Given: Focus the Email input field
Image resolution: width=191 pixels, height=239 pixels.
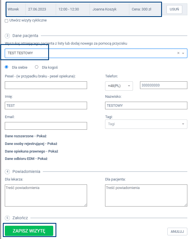Looking at the screenshot, I should click(x=46, y=126).
